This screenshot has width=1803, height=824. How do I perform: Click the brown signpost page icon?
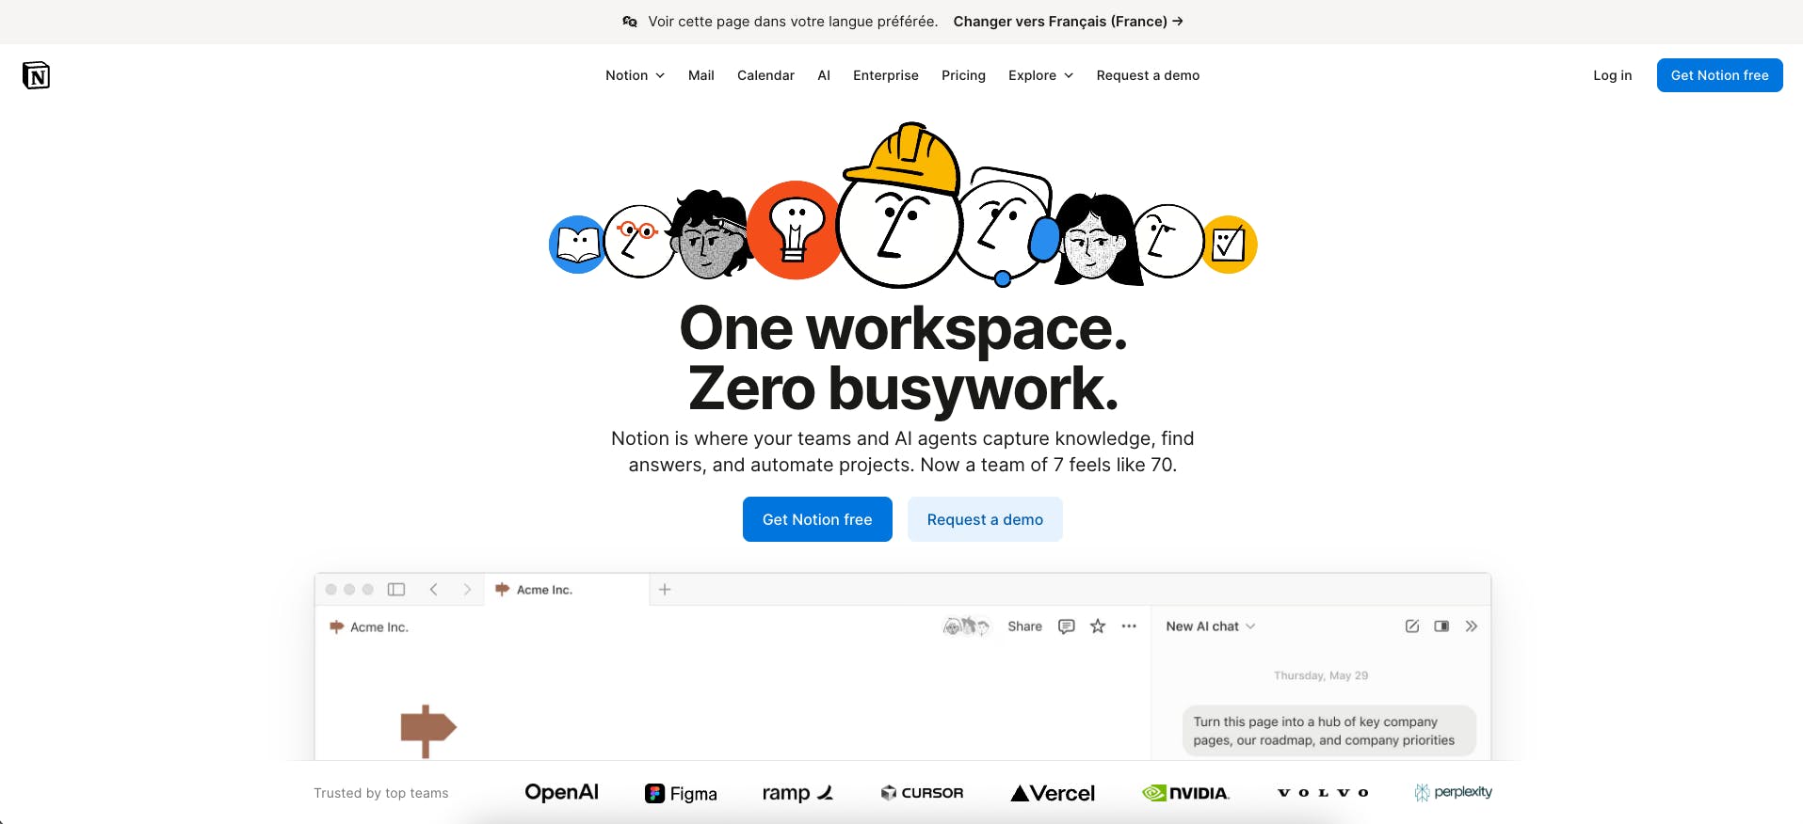pyautogui.click(x=428, y=730)
